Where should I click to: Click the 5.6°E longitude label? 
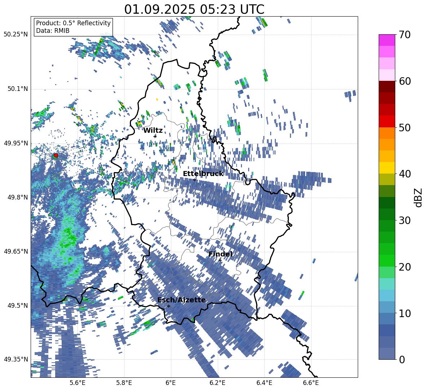[x=77, y=383]
